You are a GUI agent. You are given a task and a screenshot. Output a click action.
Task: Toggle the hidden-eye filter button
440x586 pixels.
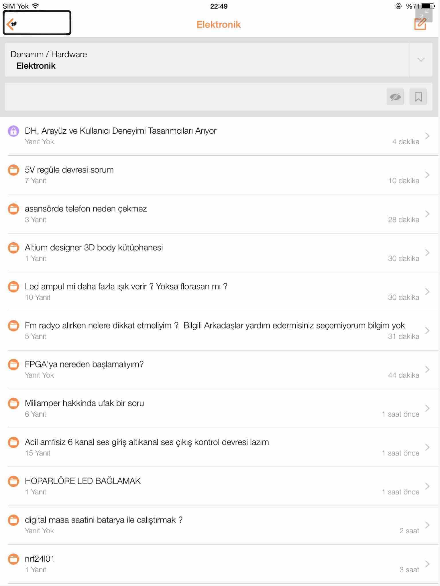pyautogui.click(x=395, y=97)
